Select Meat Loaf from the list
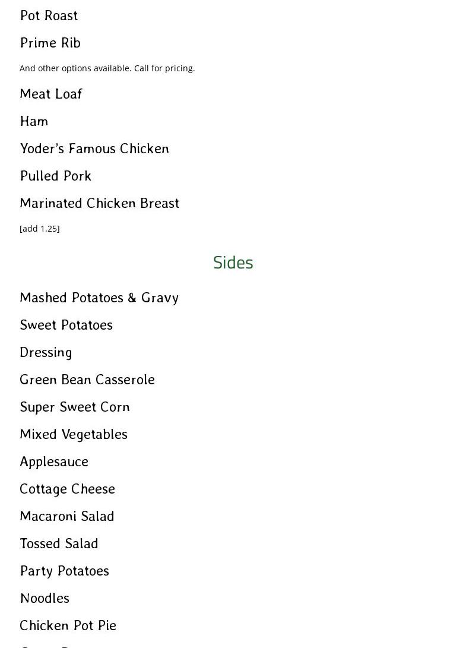The width and height of the screenshot is (466, 648). click(51, 94)
